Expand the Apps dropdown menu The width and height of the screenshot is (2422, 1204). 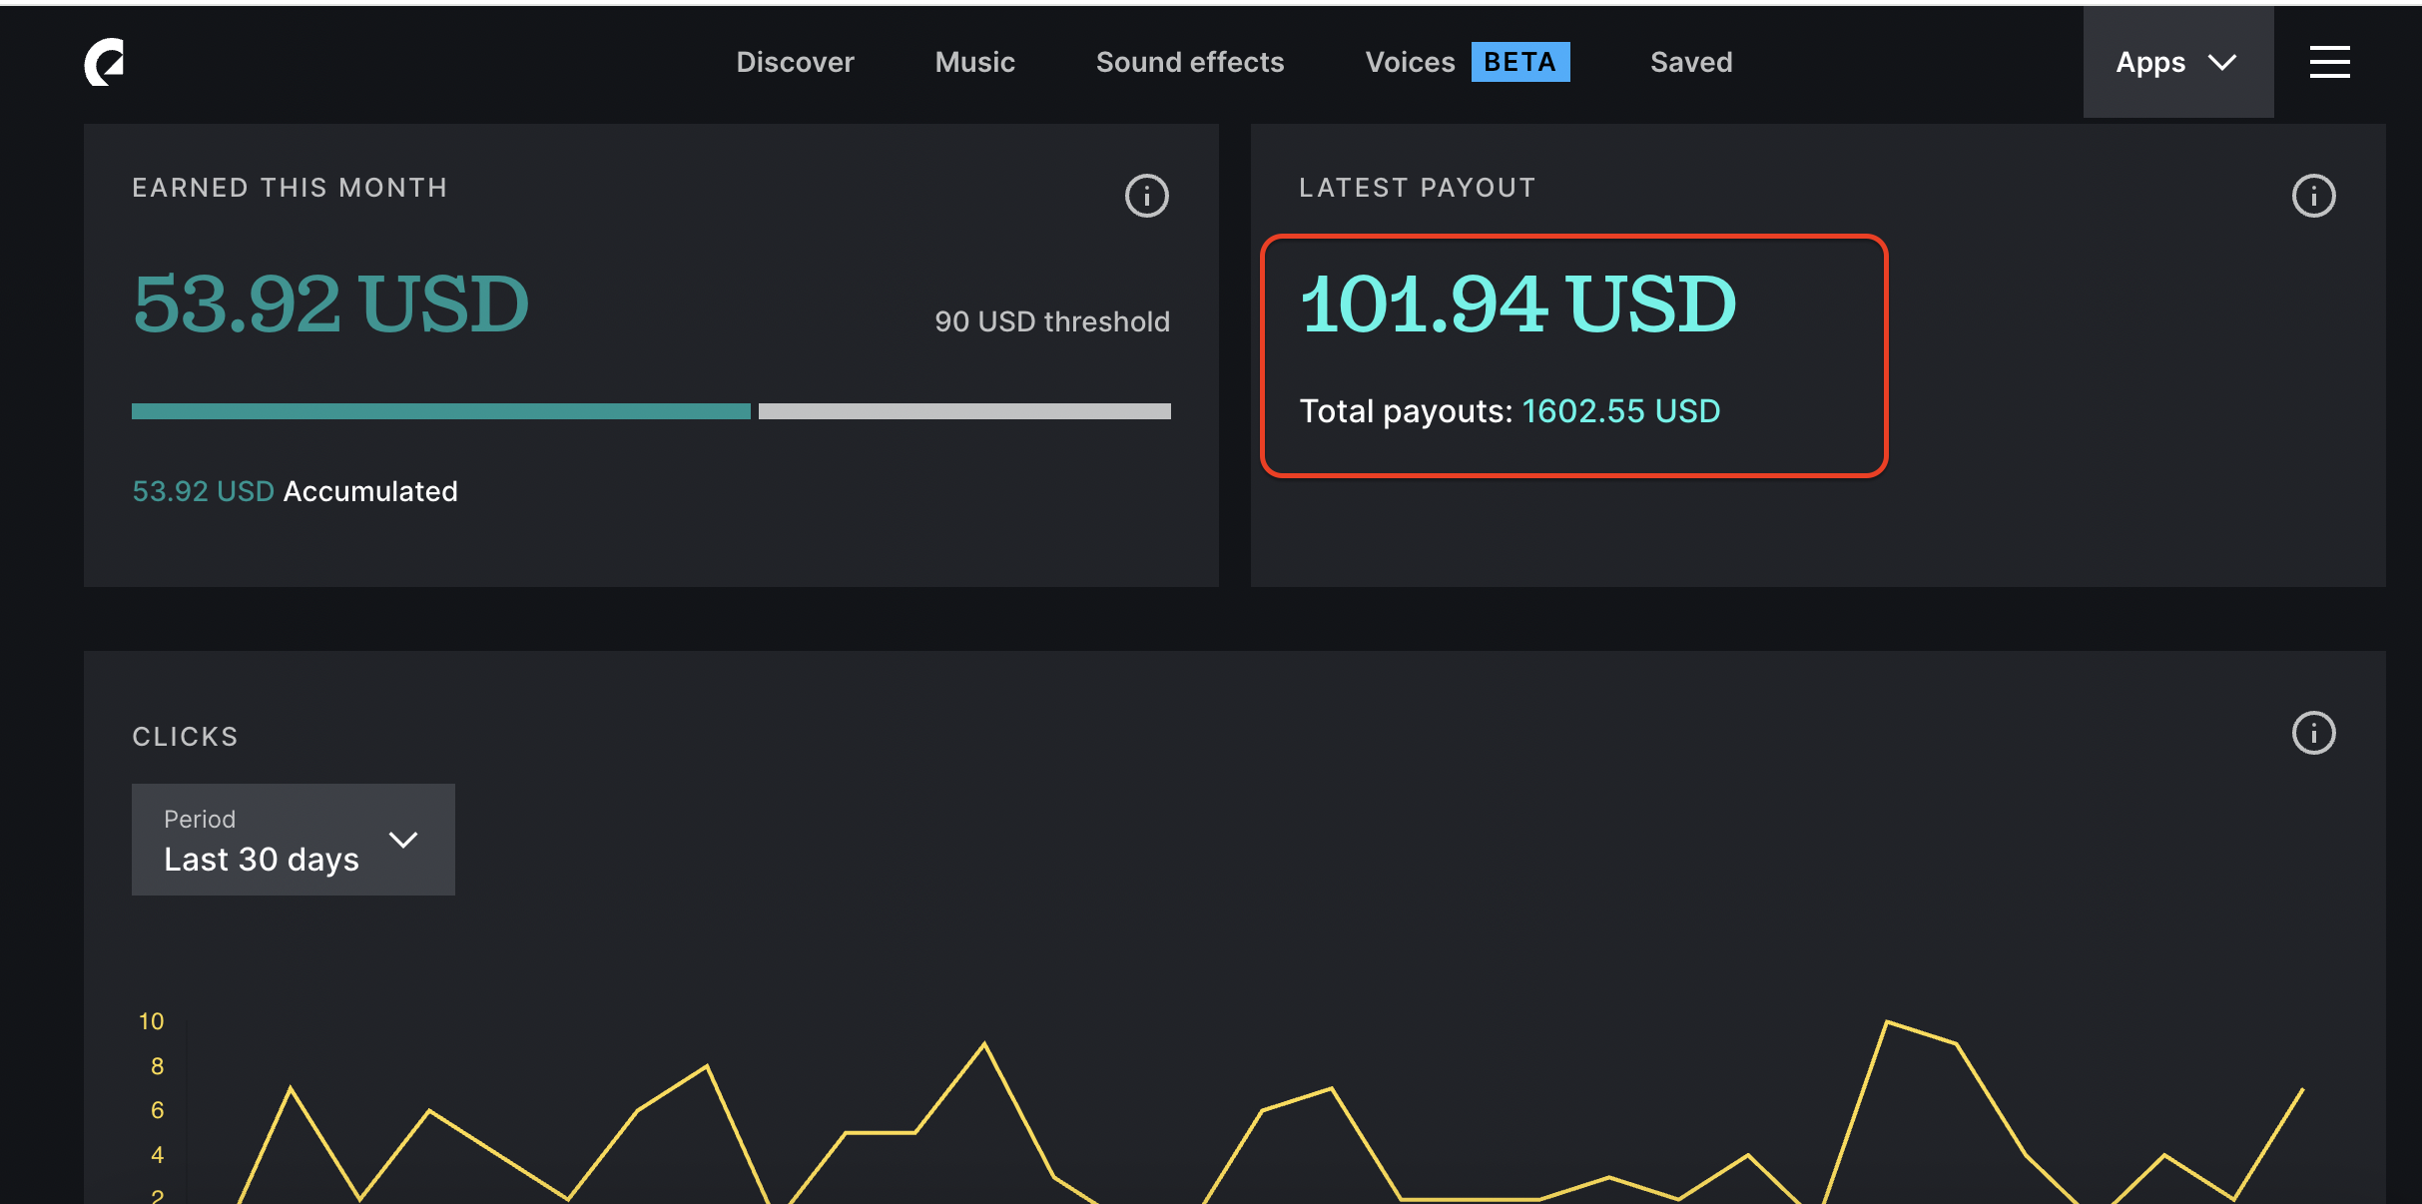coord(2177,62)
